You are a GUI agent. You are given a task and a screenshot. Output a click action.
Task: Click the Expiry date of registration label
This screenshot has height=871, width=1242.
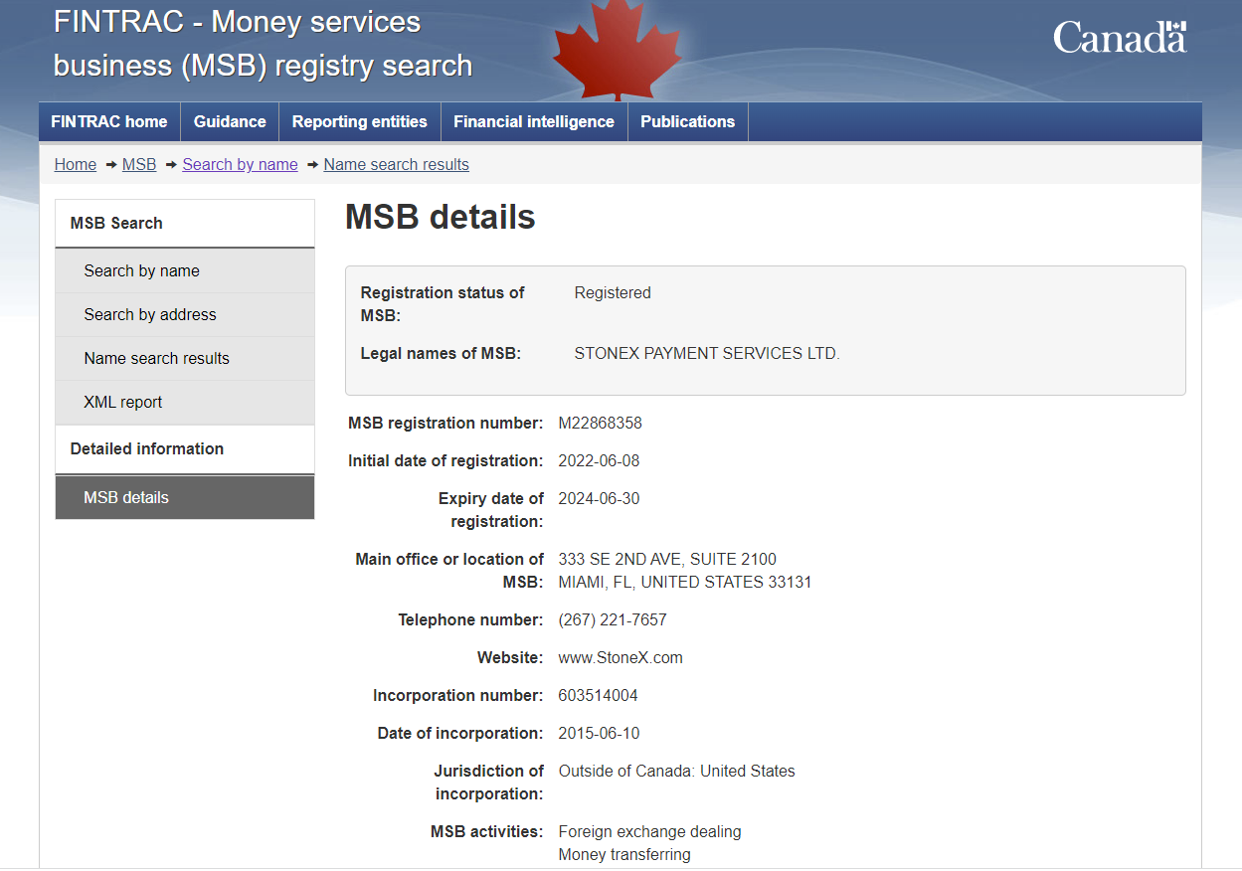click(491, 510)
